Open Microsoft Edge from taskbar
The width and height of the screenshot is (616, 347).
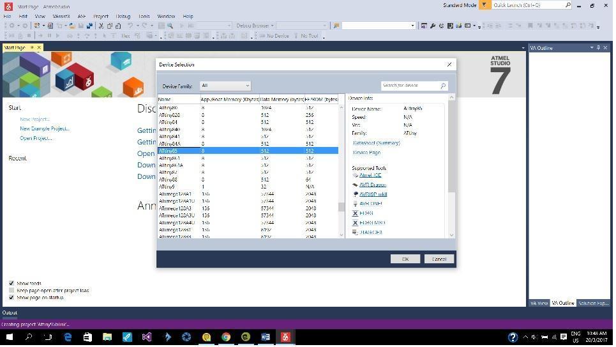[68, 337]
